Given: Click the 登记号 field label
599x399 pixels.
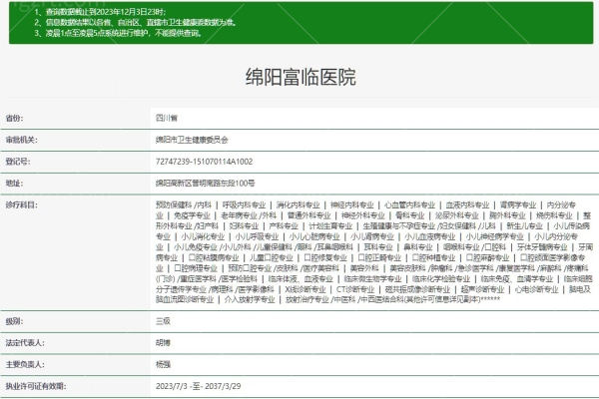Looking at the screenshot, I should click(x=18, y=162).
